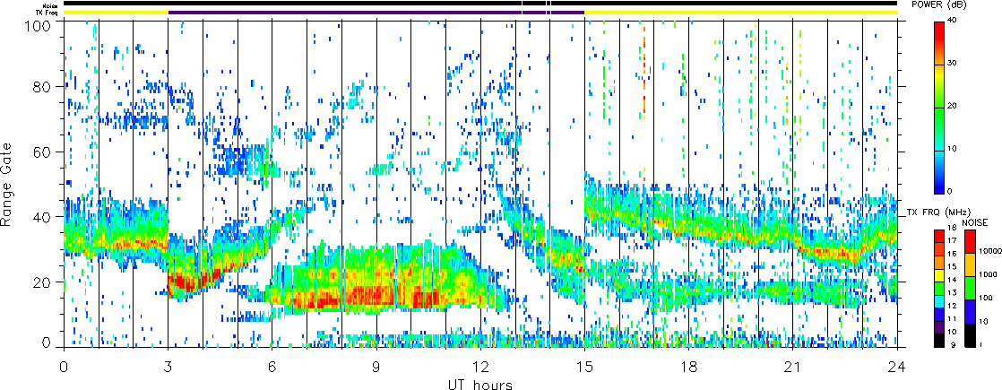
Task: Pick the black swatch in TX FRQ legend
Action: 939,341
